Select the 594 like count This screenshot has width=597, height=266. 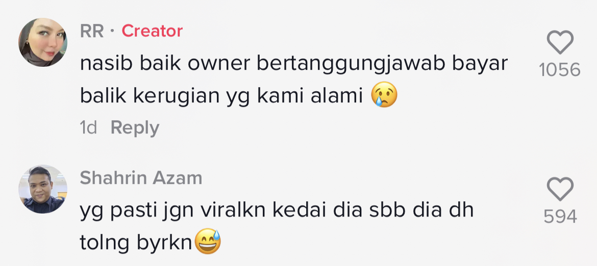(x=560, y=217)
